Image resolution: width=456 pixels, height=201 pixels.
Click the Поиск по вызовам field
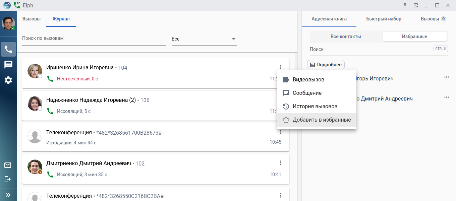click(x=94, y=39)
